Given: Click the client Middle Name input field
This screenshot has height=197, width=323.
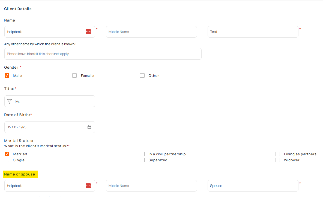Looking at the screenshot, I should point(151,32).
